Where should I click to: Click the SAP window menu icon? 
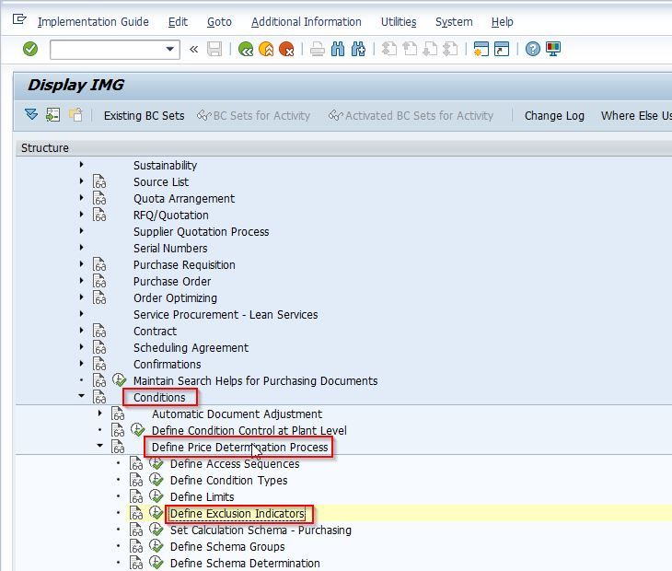19,19
